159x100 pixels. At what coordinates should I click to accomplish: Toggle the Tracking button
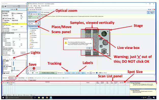point(68,73)
